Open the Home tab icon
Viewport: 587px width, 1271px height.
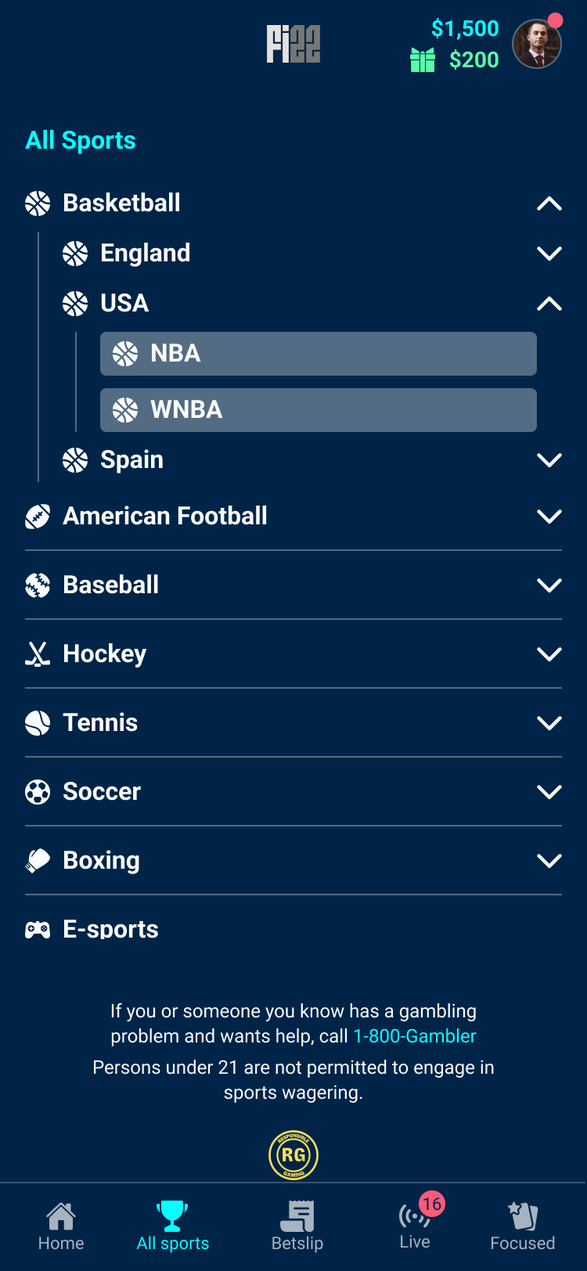(x=61, y=1216)
